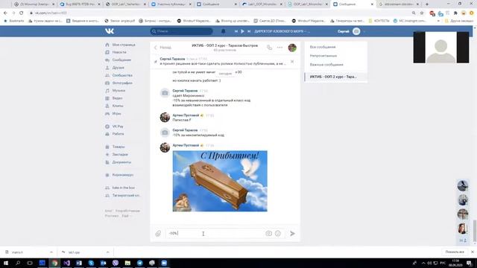Click the VK logo in header
The width and height of the screenshot is (477, 268).
tap(110, 31)
